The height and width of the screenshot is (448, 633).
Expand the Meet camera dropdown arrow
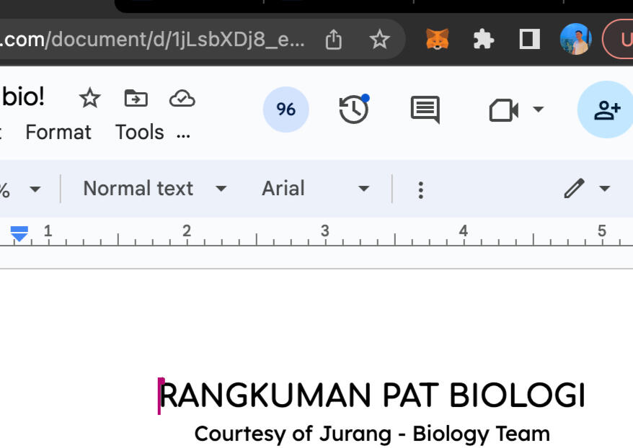tap(537, 109)
